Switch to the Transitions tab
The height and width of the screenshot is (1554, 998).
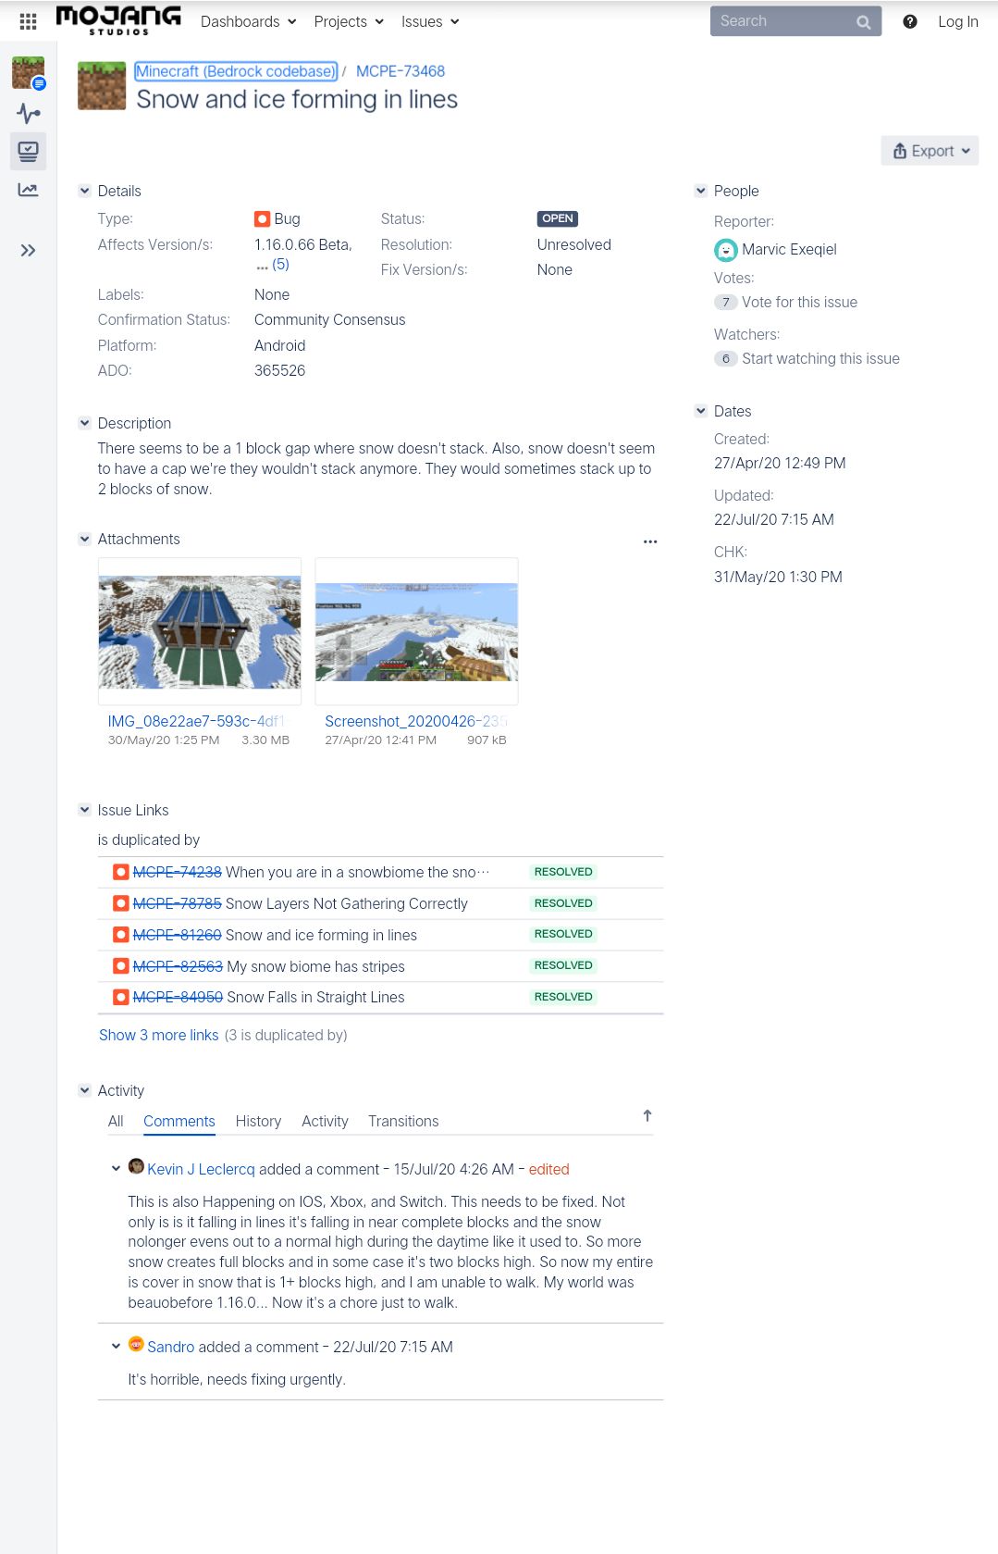point(403,1121)
